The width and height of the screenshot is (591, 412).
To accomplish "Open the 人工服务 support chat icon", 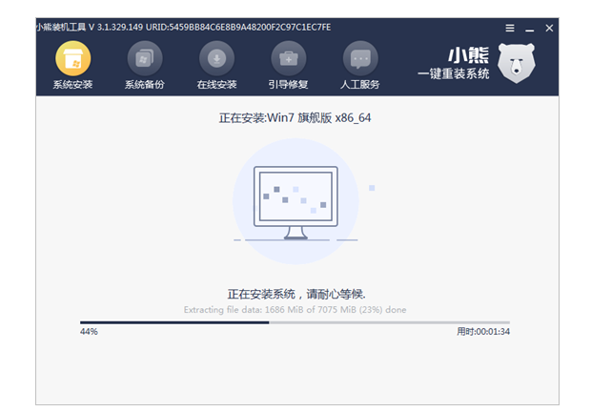I will 360,59.
